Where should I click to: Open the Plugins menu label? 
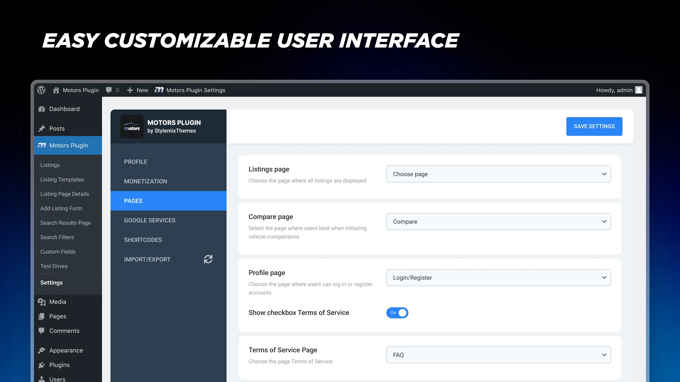(59, 365)
